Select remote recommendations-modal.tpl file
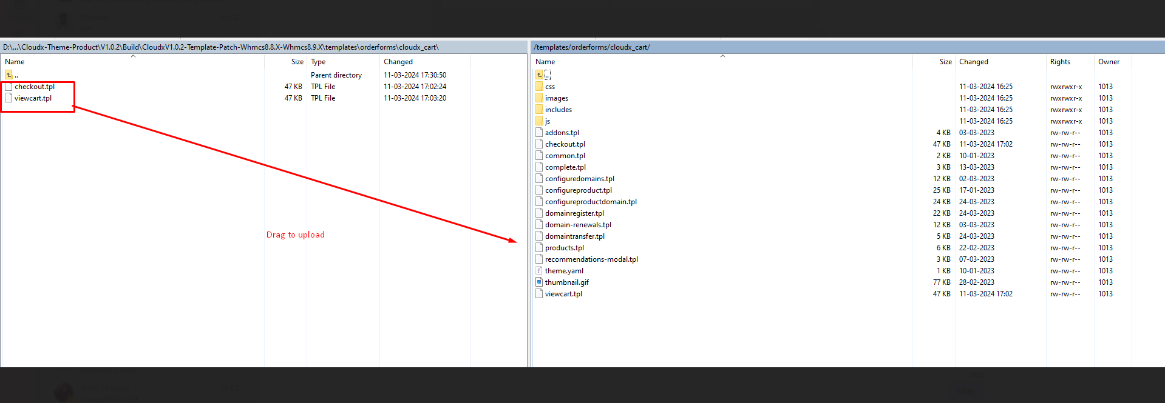Image resolution: width=1165 pixels, height=403 pixels. (x=591, y=259)
